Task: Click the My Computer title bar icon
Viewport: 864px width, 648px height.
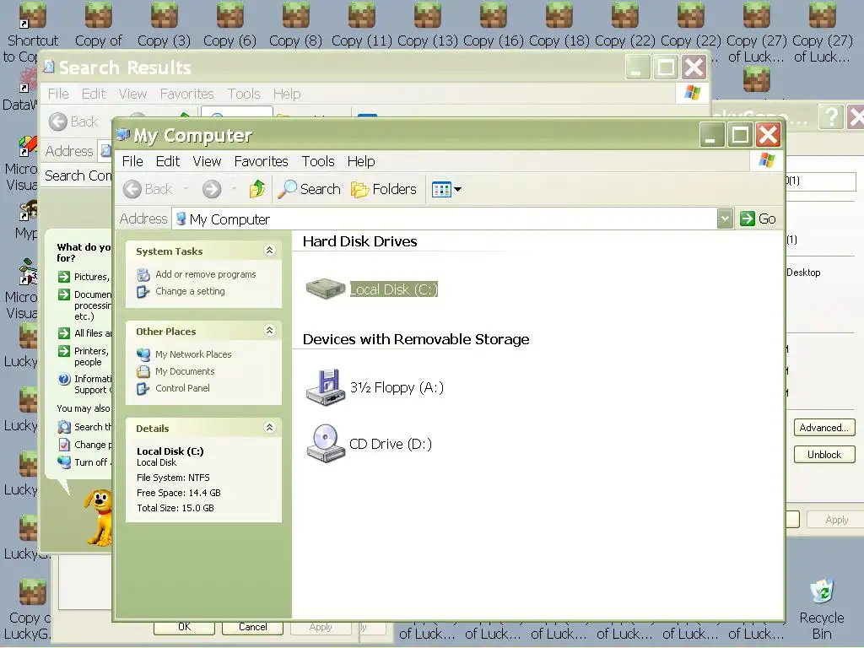Action: pyautogui.click(x=123, y=134)
